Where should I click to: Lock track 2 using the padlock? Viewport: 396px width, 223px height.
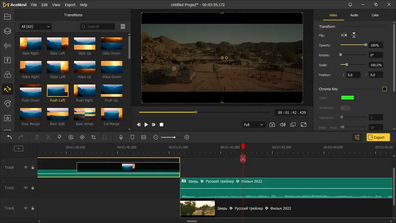tap(33, 208)
